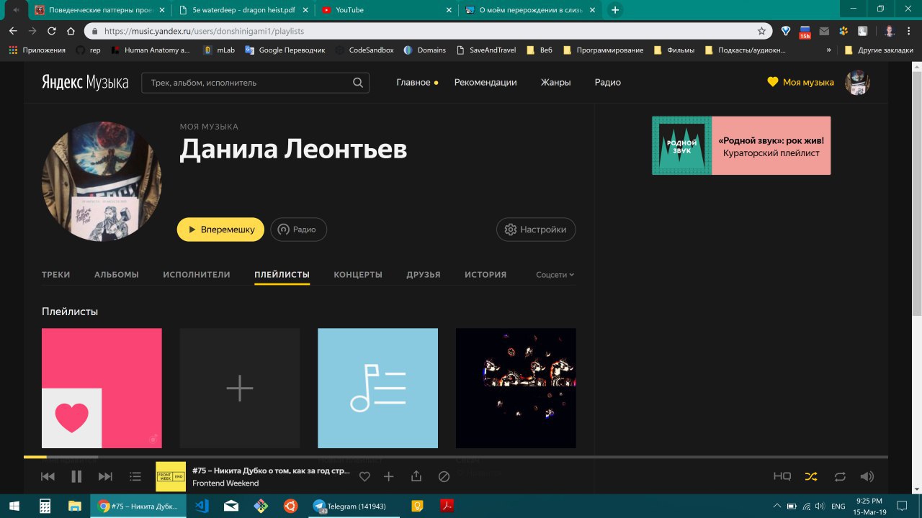Toggle shuffle mode in player

pos(811,476)
